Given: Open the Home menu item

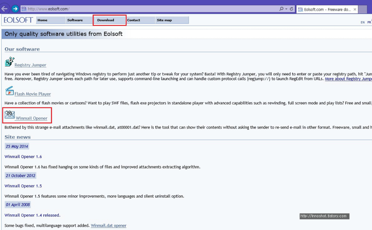Looking at the screenshot, I should [50, 20].
